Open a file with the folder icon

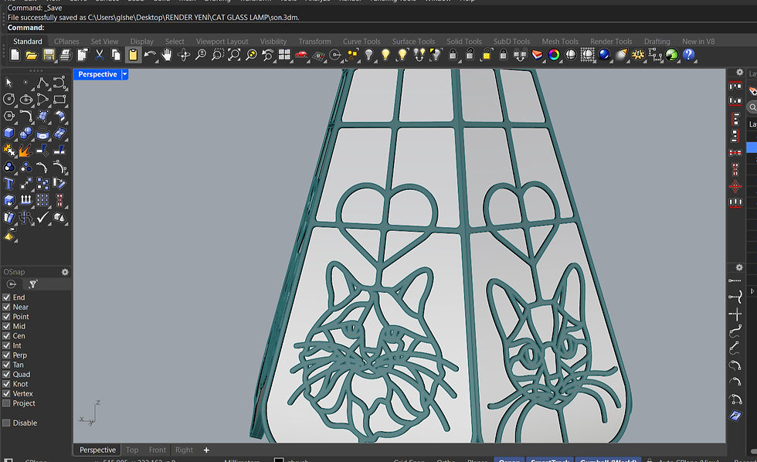click(32, 55)
